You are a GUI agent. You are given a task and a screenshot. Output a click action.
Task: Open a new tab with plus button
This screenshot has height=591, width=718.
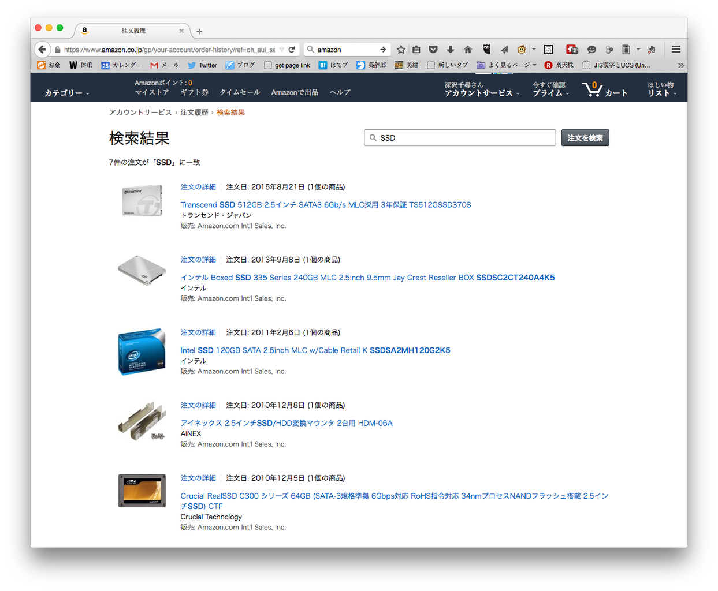coord(199,31)
